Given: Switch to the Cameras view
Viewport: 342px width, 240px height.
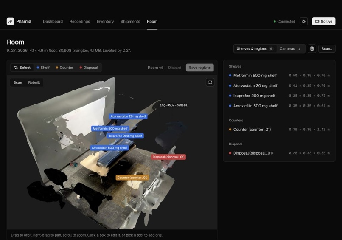Looking at the screenshot, I should [290, 49].
